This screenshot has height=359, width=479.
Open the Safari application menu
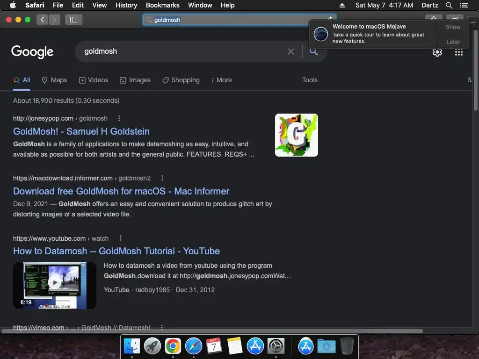35,5
